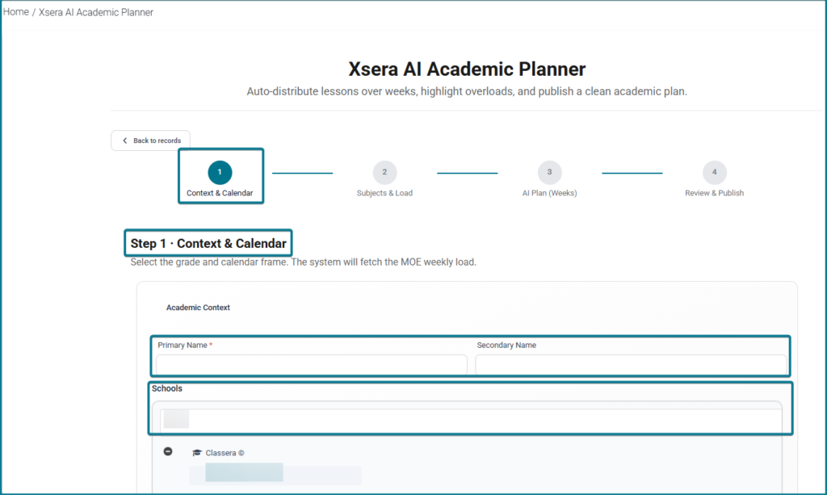
Task: Click the back arrow chevron icon
Action: [125, 141]
